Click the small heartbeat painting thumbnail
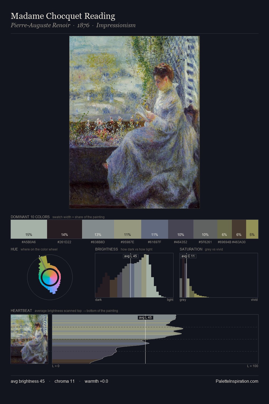Screen dimensions: 269x404 click(29, 339)
